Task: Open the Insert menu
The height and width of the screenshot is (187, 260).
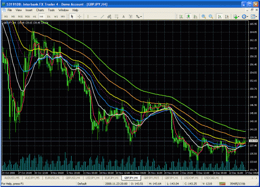Action: pyautogui.click(x=29, y=10)
